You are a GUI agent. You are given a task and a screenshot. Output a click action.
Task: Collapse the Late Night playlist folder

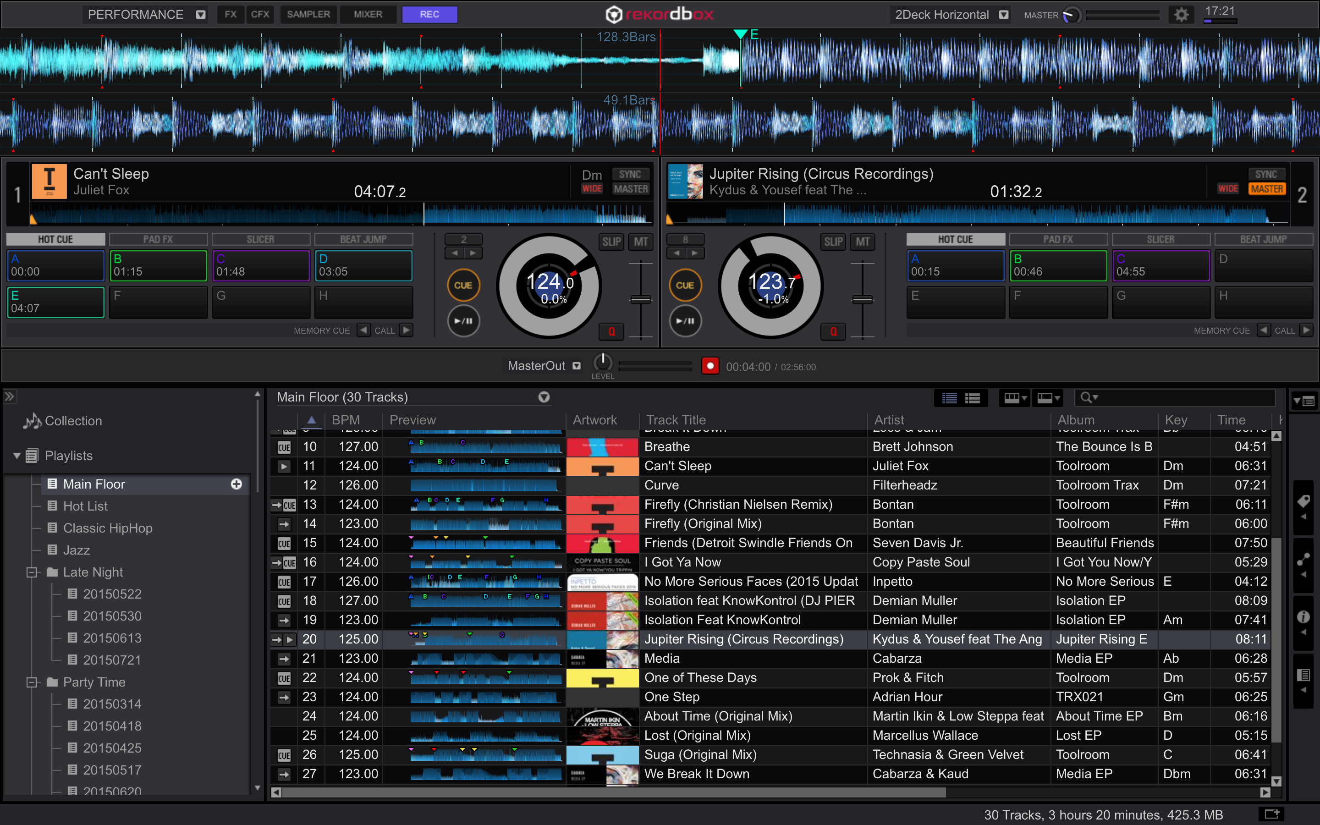coord(31,572)
